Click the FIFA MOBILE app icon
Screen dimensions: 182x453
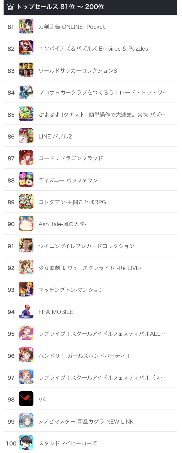tap(26, 311)
